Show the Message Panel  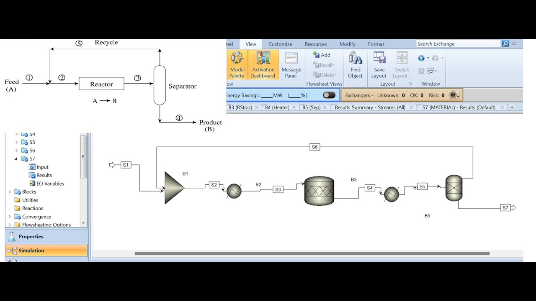pos(291,65)
